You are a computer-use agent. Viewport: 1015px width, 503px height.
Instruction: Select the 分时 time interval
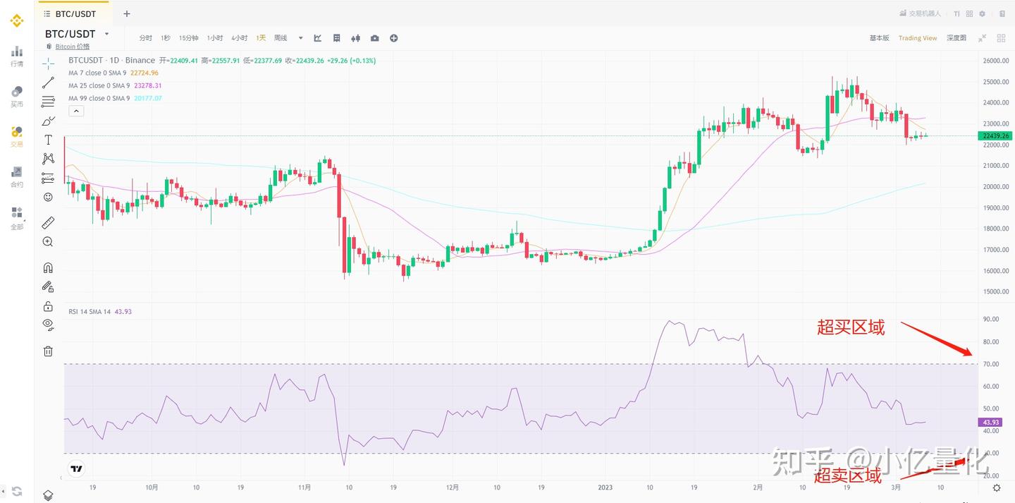(145, 38)
